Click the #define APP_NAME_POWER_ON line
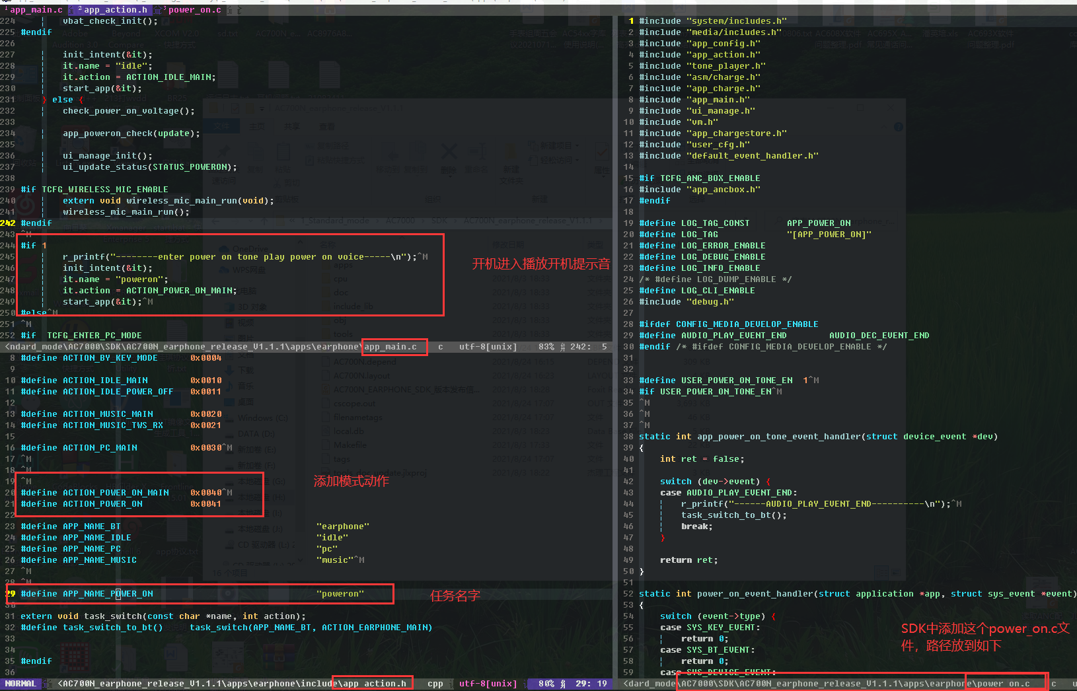The width and height of the screenshot is (1077, 691). pyautogui.click(x=192, y=594)
